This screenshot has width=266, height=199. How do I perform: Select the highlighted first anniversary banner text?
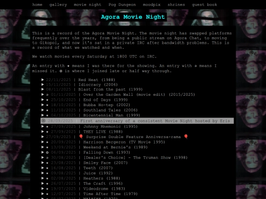[x=155, y=121]
